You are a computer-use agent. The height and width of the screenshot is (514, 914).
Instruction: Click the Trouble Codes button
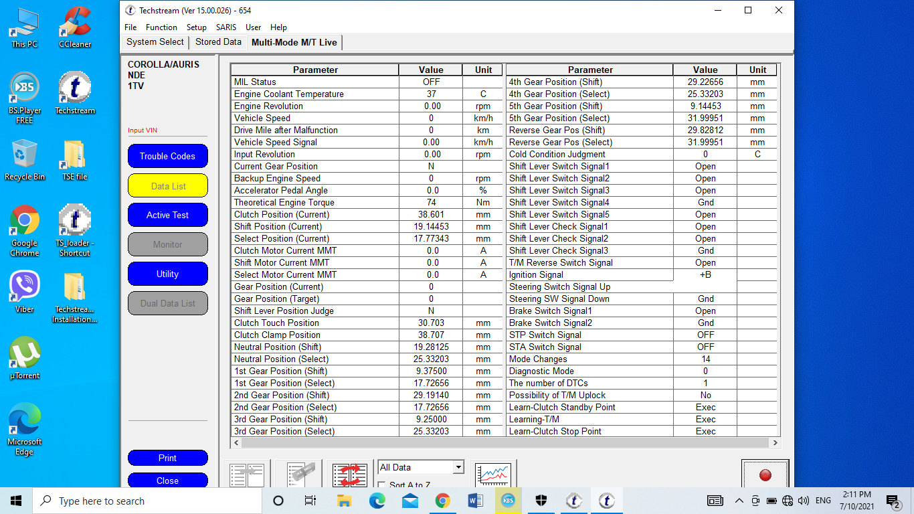click(x=167, y=156)
